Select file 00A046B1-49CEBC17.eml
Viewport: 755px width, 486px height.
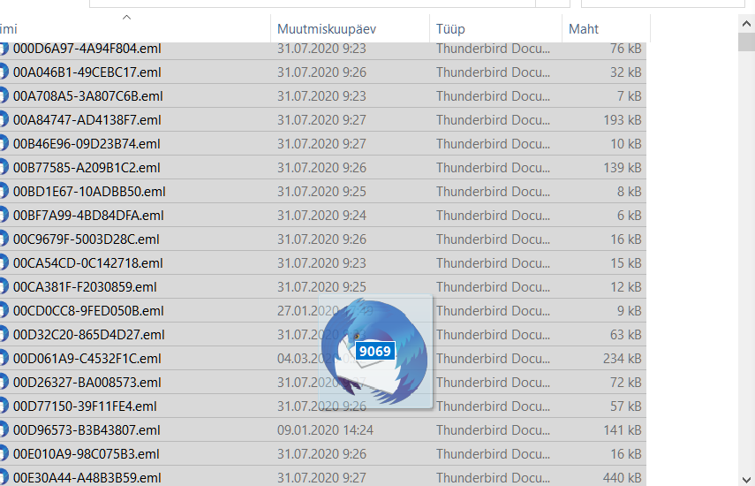pyautogui.click(x=87, y=72)
